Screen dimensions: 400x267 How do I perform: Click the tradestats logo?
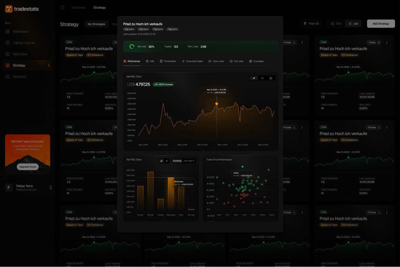22,9
